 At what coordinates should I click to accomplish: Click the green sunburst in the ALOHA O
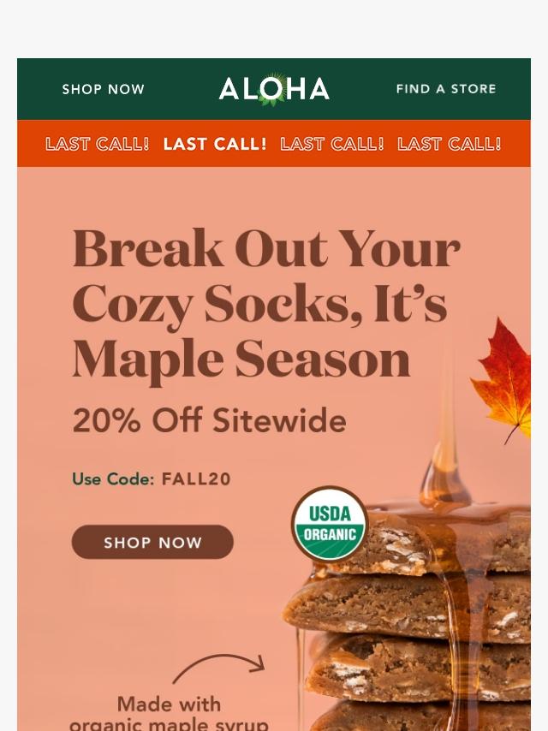pos(271,90)
